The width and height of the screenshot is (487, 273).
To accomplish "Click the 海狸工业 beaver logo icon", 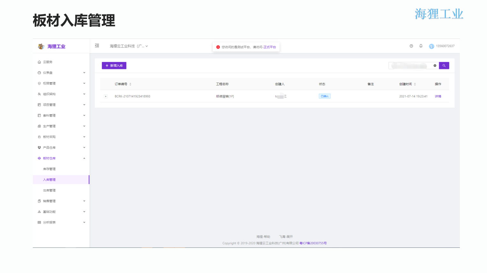I will point(41,47).
